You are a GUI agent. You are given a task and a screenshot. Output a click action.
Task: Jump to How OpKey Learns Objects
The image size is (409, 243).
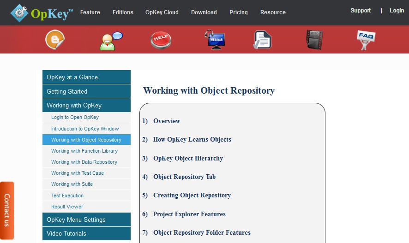point(192,139)
